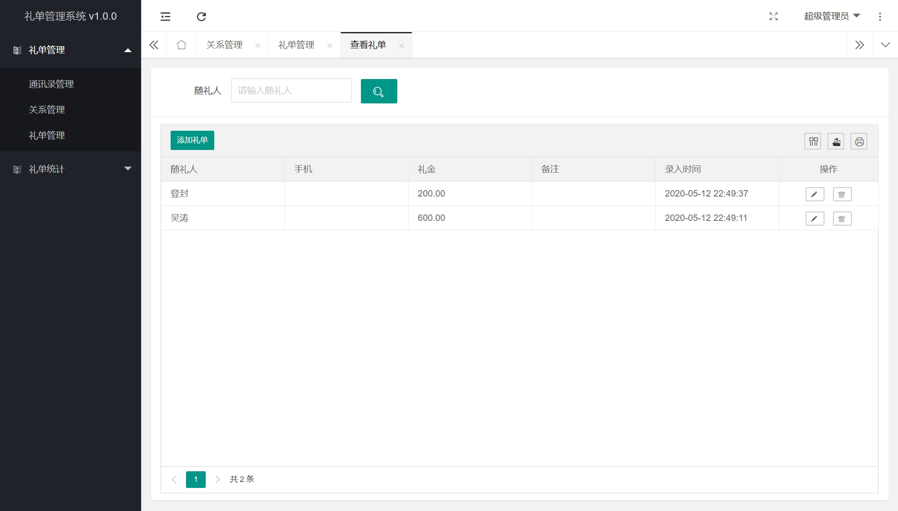Click the 随礼人 search input field

pyautogui.click(x=291, y=91)
